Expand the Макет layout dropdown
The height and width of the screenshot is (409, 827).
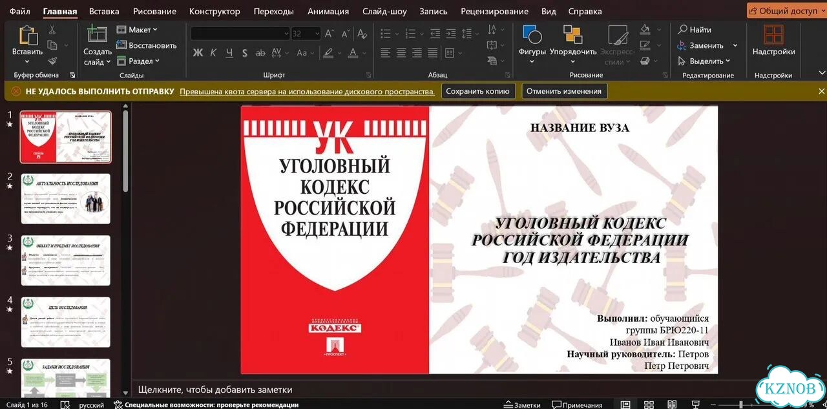click(x=137, y=30)
